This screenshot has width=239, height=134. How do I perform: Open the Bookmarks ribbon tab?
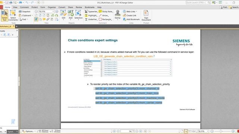coord(90,7)
